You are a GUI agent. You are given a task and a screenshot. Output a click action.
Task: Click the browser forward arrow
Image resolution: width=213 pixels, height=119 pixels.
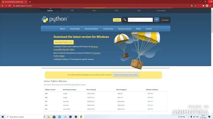6,6
